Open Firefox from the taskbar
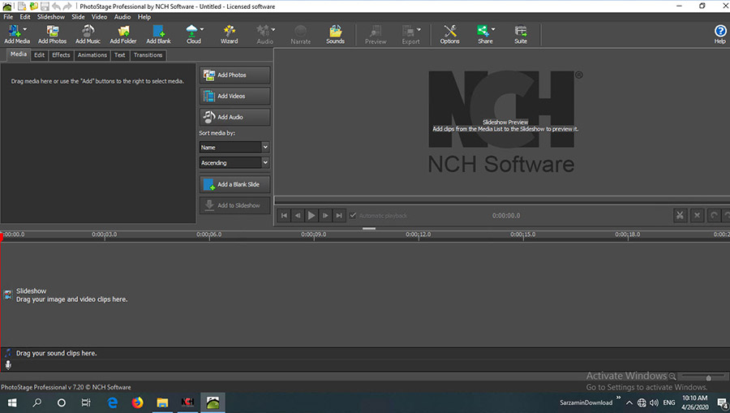This screenshot has width=730, height=413. (137, 402)
